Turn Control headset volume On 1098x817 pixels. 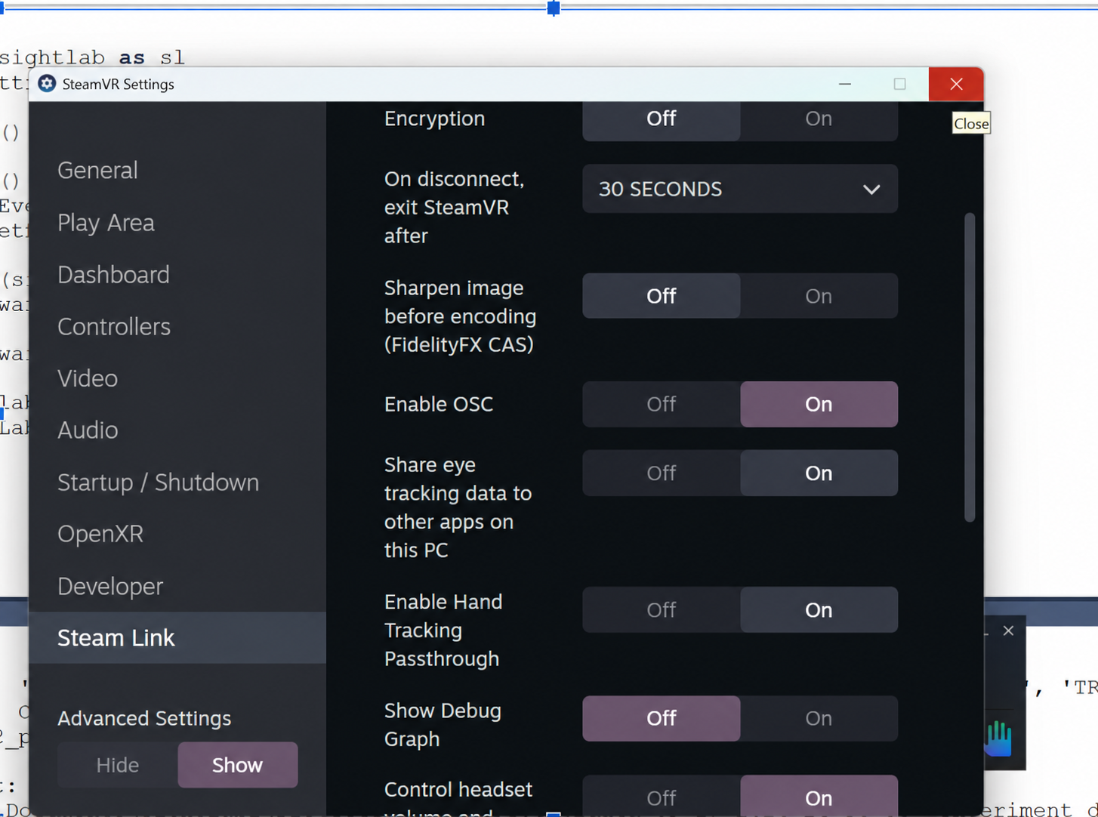(819, 796)
